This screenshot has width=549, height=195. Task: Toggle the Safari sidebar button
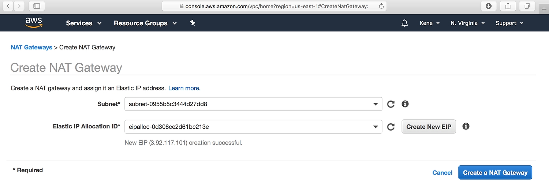click(37, 6)
